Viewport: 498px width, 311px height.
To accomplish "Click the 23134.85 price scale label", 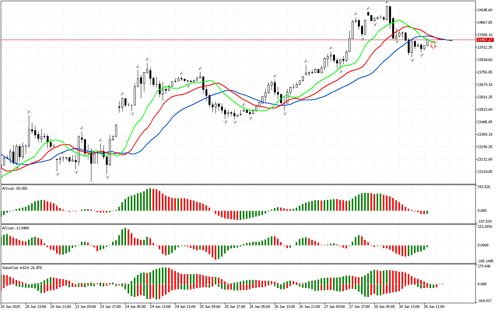I will click(485, 172).
